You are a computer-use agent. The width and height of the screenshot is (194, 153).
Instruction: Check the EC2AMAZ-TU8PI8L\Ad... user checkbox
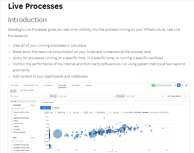tap(12, 150)
